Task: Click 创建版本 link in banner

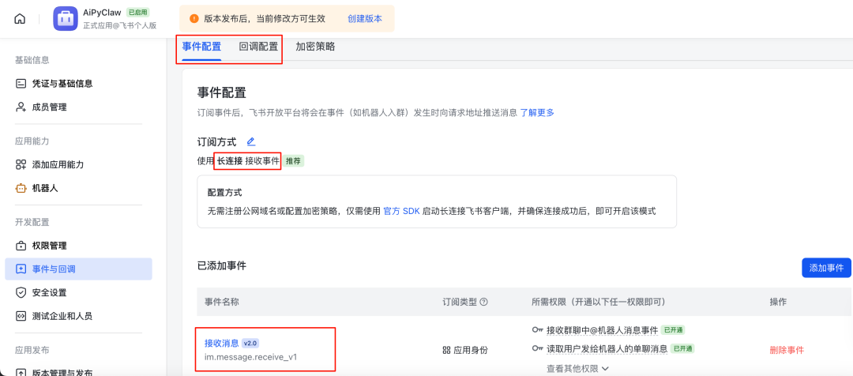Action: point(364,19)
